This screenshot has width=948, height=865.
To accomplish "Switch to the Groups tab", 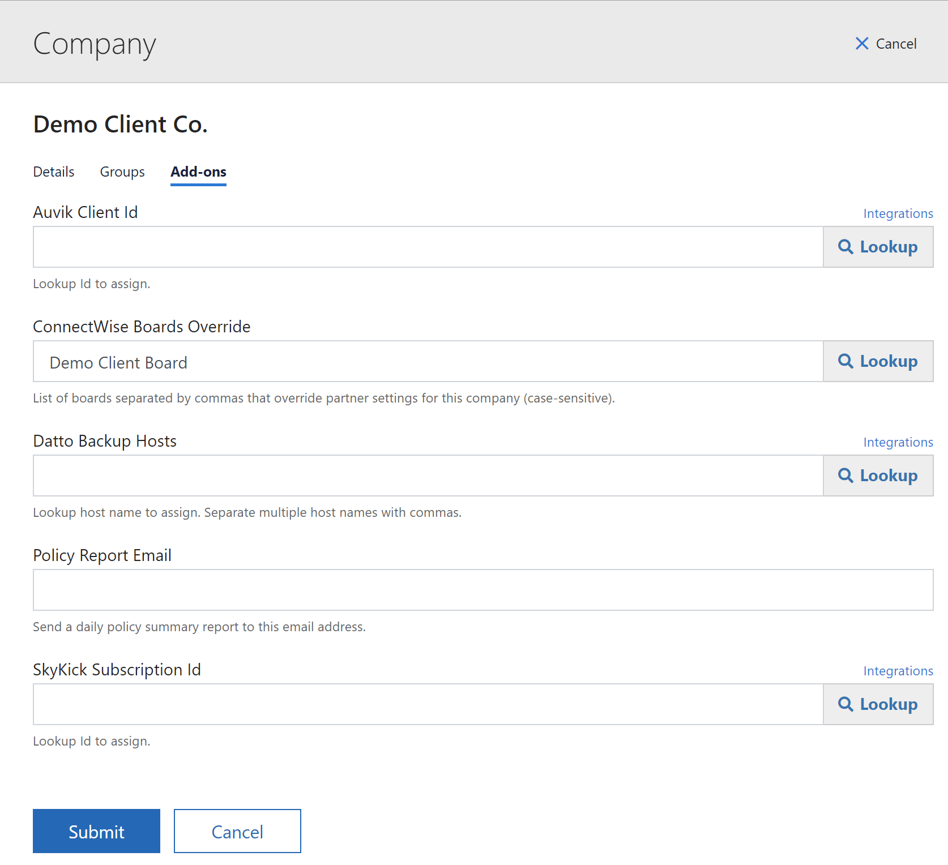I will click(122, 172).
